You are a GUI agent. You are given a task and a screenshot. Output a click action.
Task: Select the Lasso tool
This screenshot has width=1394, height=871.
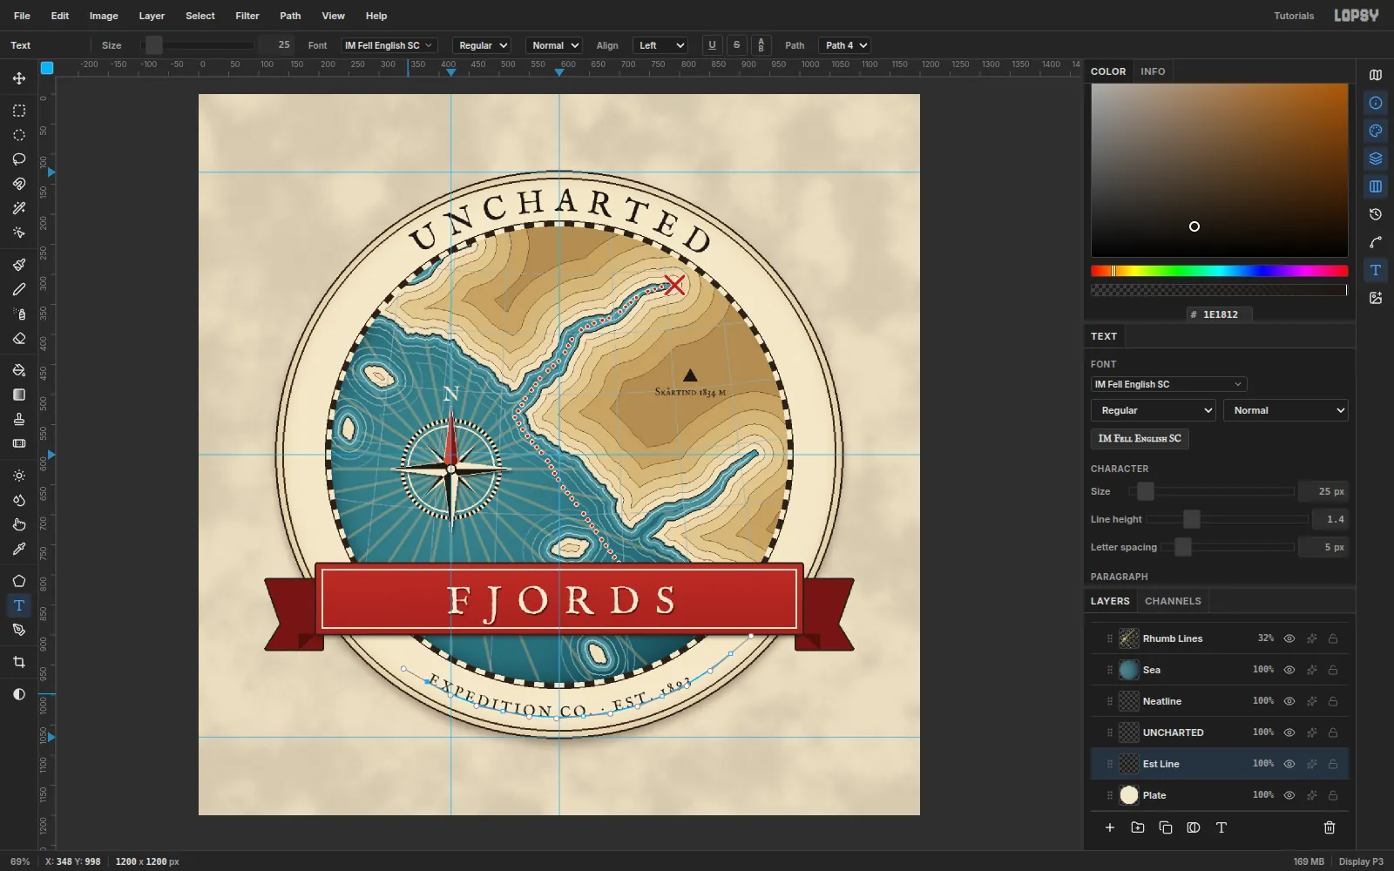19,159
